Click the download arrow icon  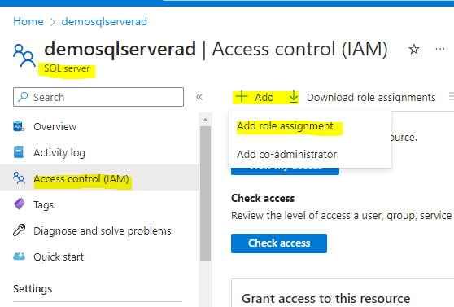(x=294, y=97)
